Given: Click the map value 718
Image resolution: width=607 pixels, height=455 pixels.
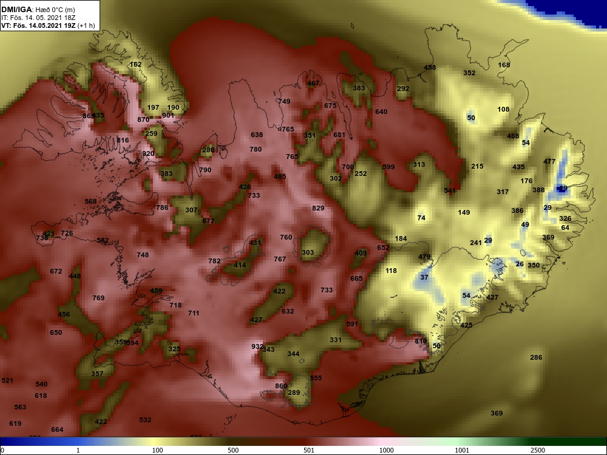Looking at the screenshot, I should [175, 305].
